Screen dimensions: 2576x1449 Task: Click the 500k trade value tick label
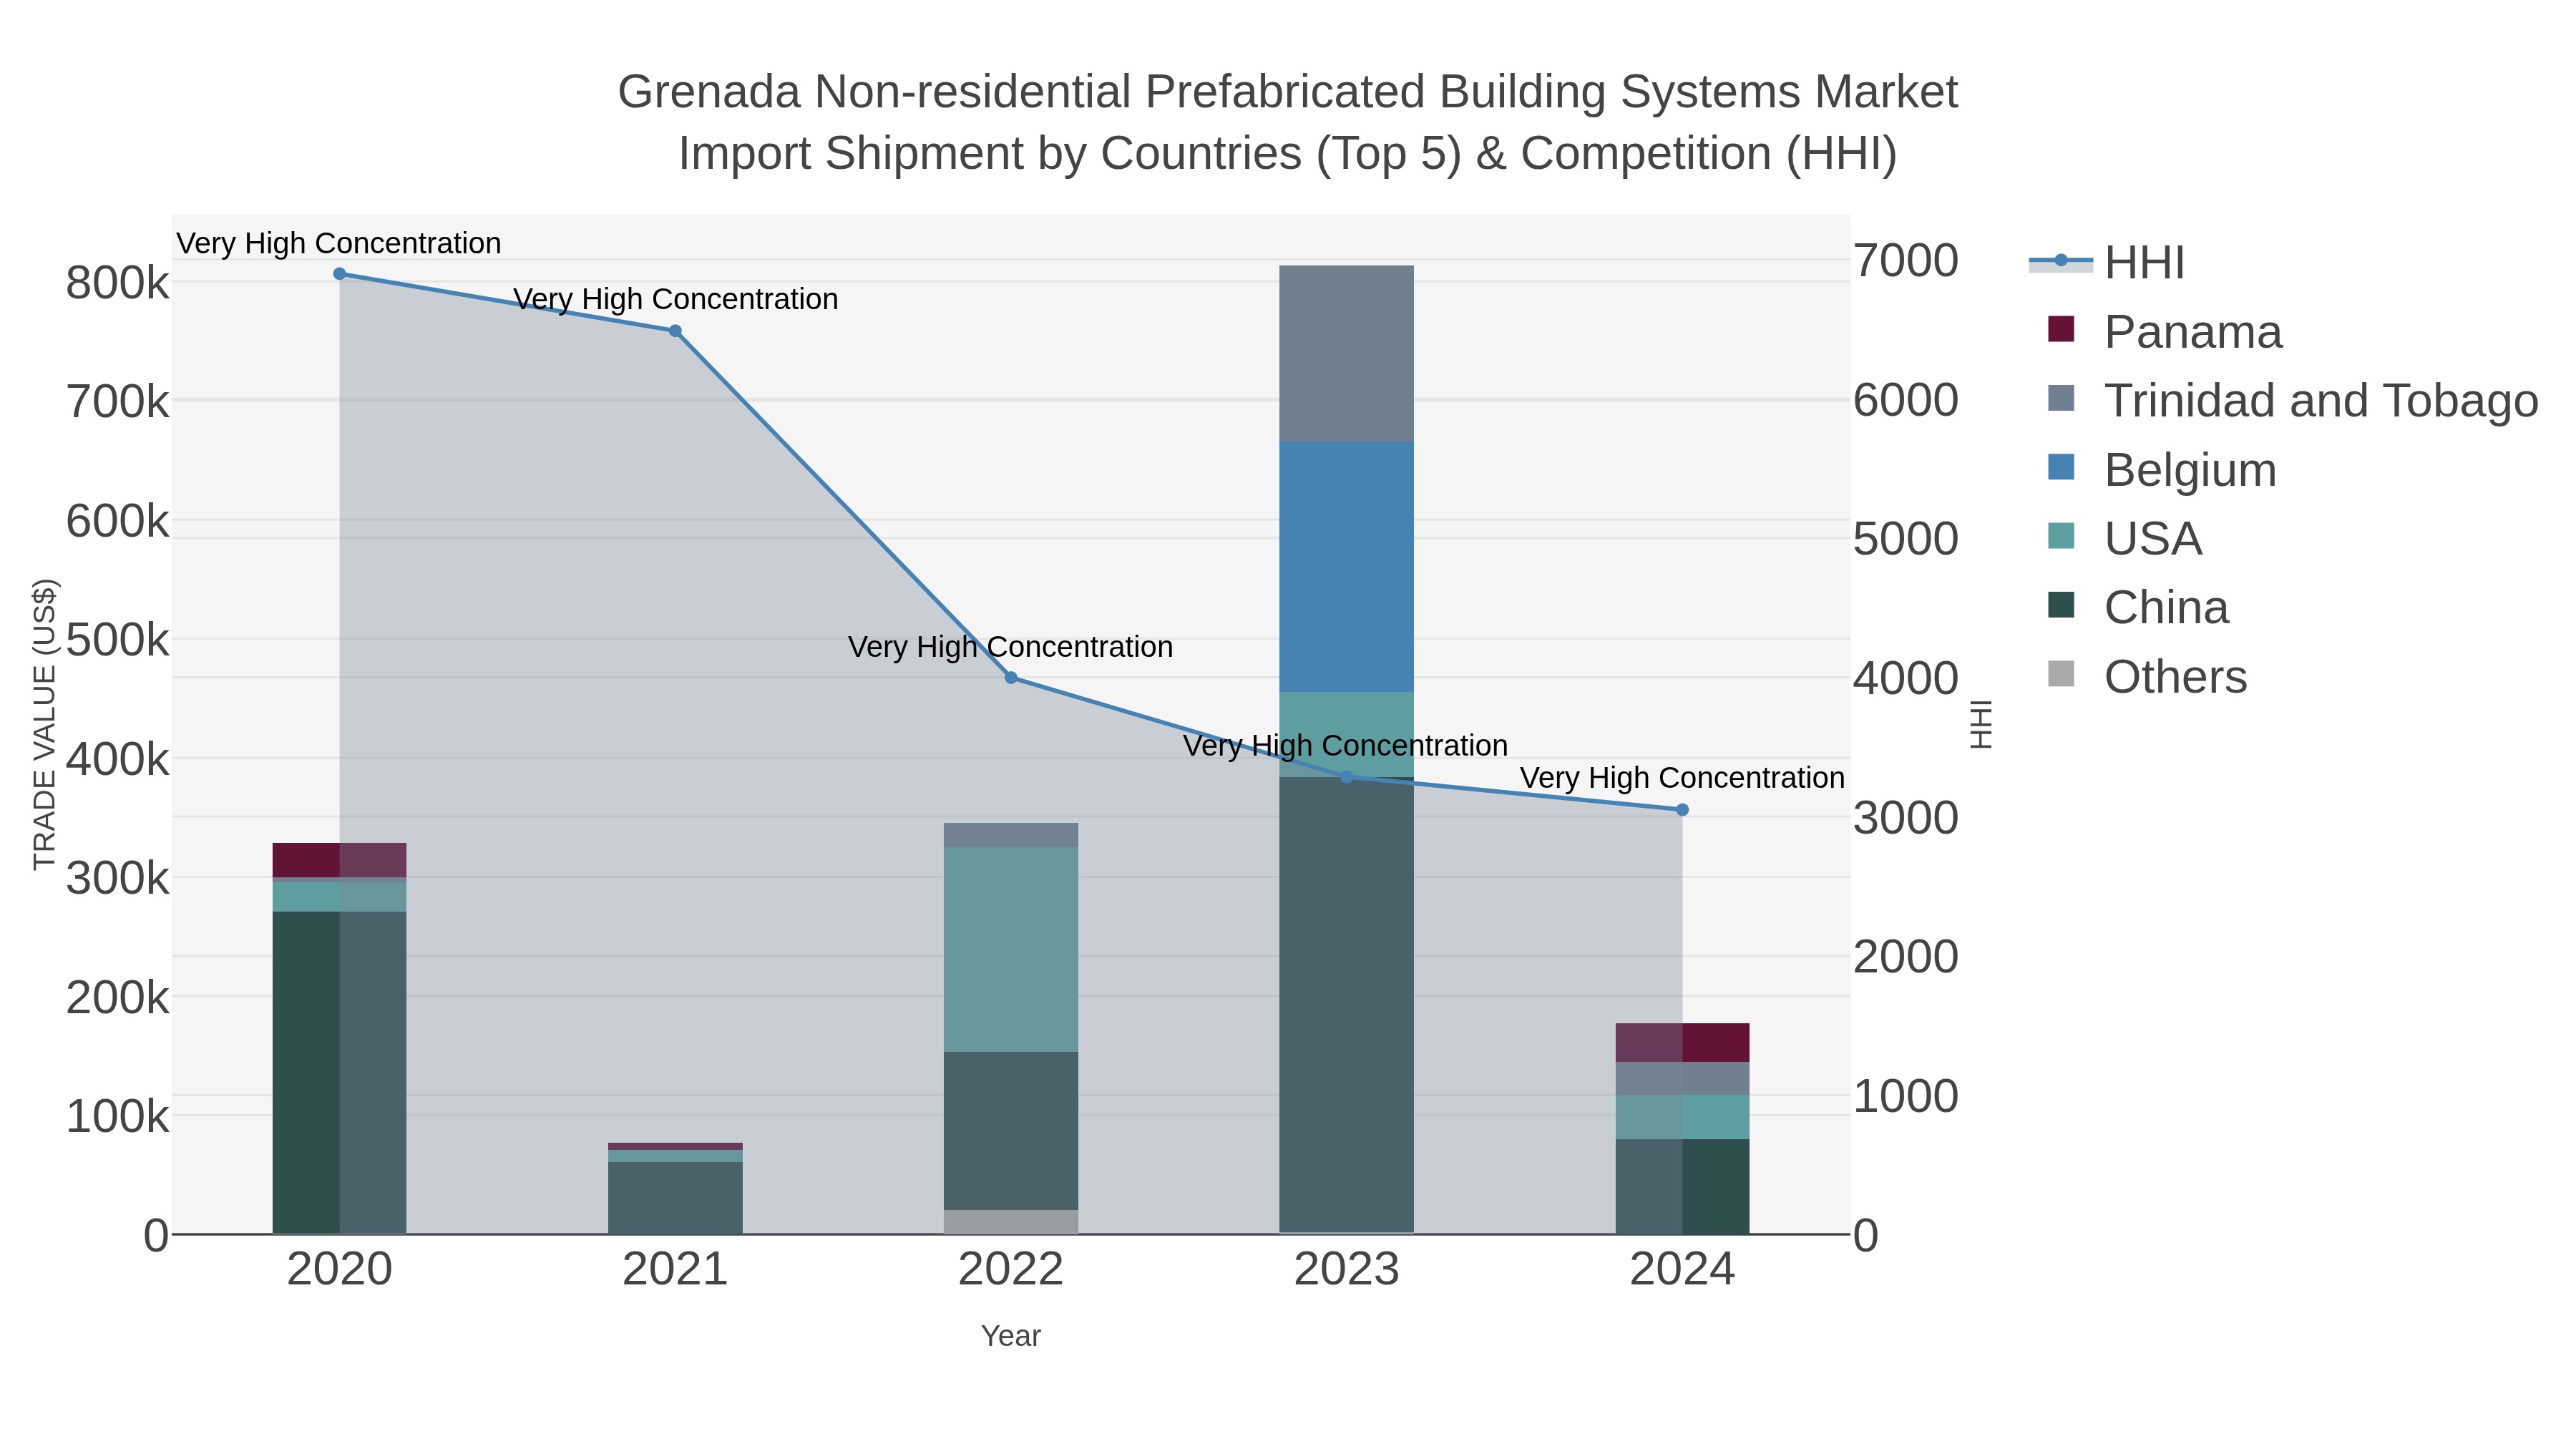117,640
